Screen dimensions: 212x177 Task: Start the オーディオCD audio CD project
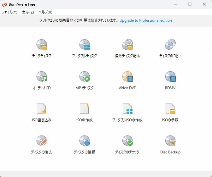point(42,77)
